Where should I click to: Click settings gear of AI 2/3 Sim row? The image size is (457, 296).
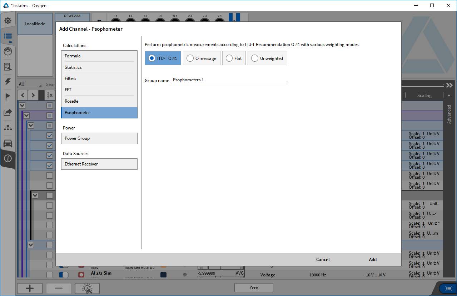(185, 275)
